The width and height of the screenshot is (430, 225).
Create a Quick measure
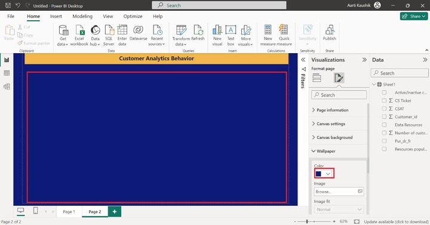click(x=284, y=35)
